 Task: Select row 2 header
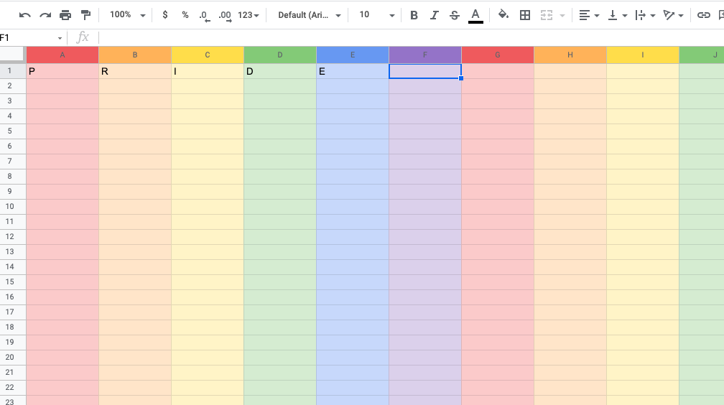(x=13, y=86)
